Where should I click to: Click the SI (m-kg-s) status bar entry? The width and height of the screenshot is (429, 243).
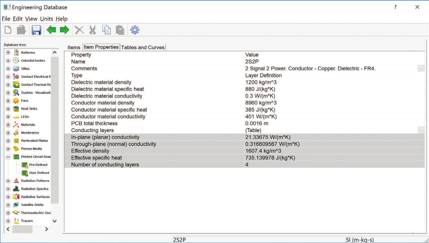pos(359,240)
